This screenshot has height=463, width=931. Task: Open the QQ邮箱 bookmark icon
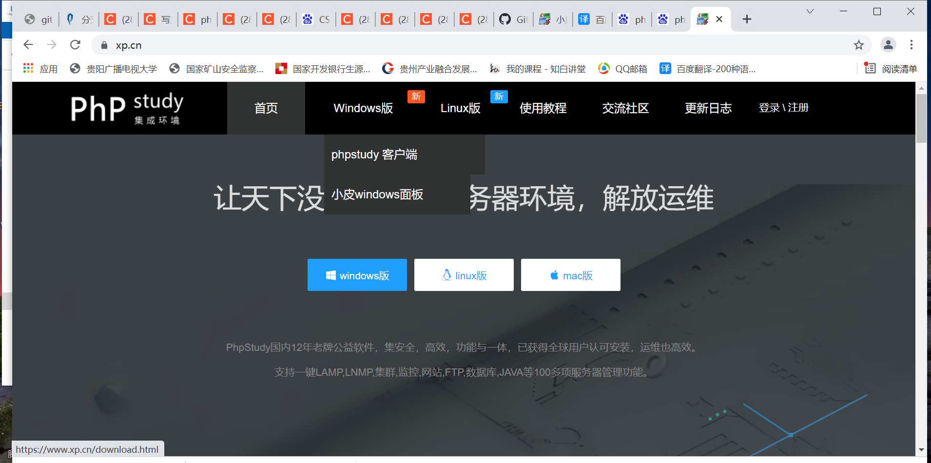coord(604,68)
